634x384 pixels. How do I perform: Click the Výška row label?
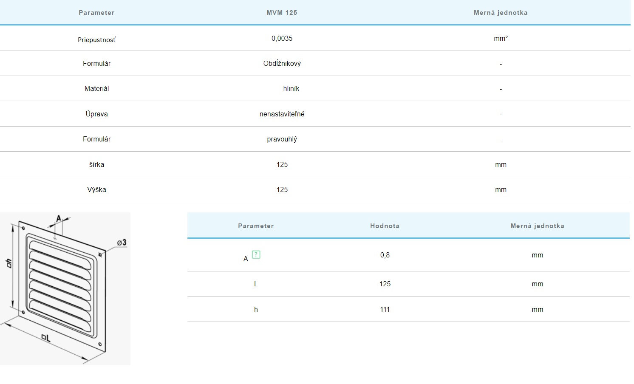point(96,189)
